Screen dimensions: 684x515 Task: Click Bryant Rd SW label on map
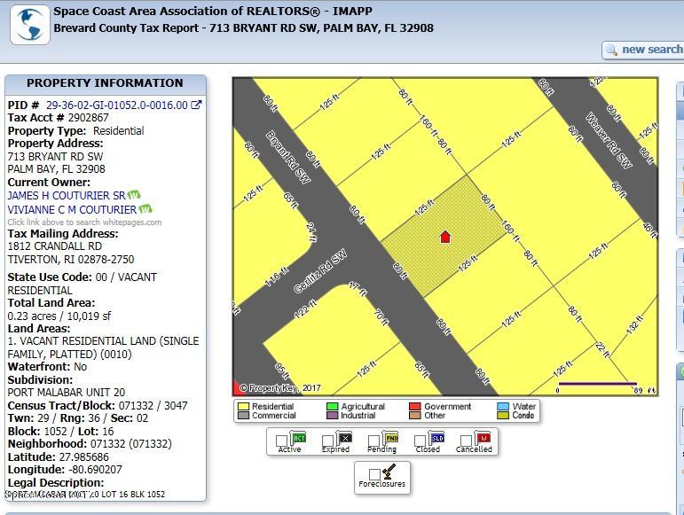point(289,157)
